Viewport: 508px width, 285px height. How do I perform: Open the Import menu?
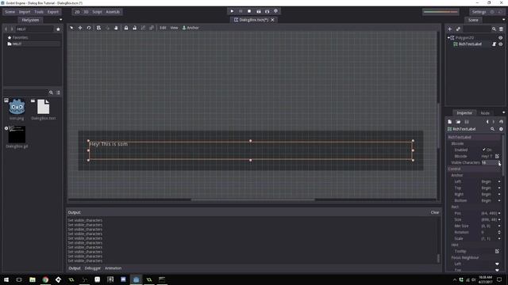[25, 12]
